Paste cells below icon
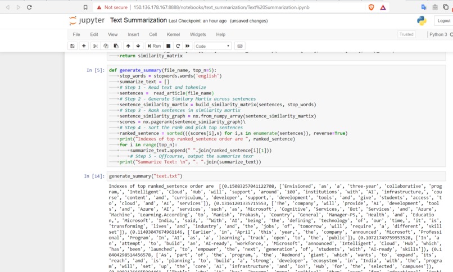The height and width of the screenshot is (272, 453). tap(116, 46)
